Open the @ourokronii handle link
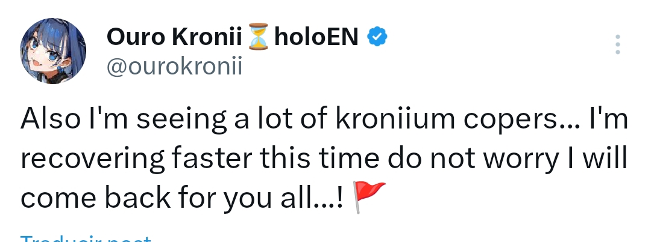651x242 pixels. click(x=174, y=66)
